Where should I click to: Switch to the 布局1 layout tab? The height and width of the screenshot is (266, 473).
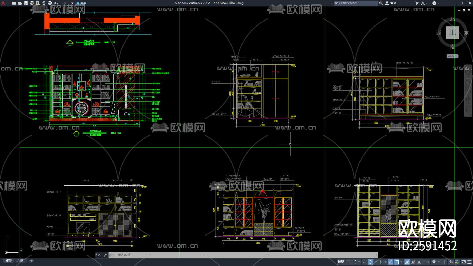21,261
